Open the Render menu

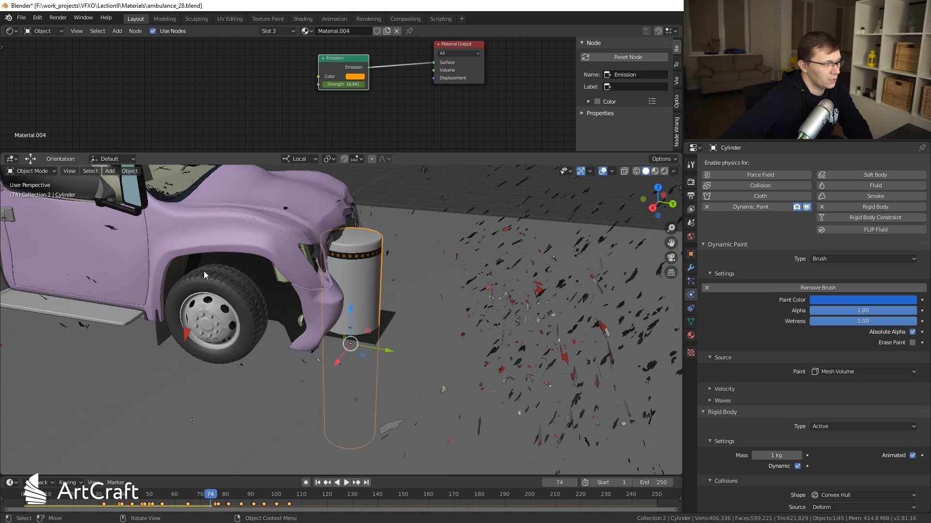[58, 17]
